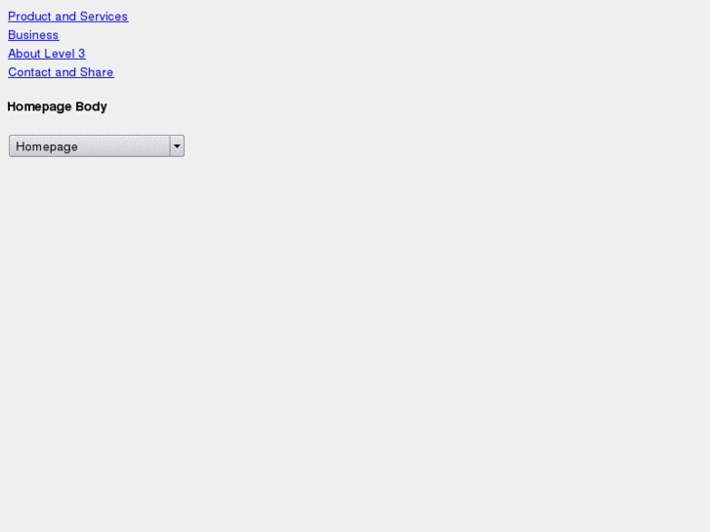Click the Homepage Body heading text
This screenshot has width=710, height=532.
[57, 106]
